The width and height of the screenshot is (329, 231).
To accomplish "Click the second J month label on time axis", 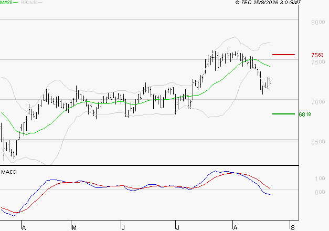I will (177, 228).
